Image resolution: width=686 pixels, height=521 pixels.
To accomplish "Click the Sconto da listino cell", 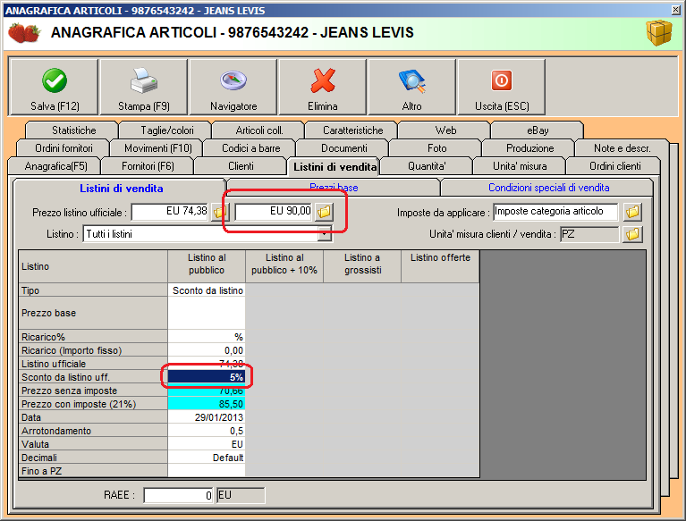I will 207,290.
